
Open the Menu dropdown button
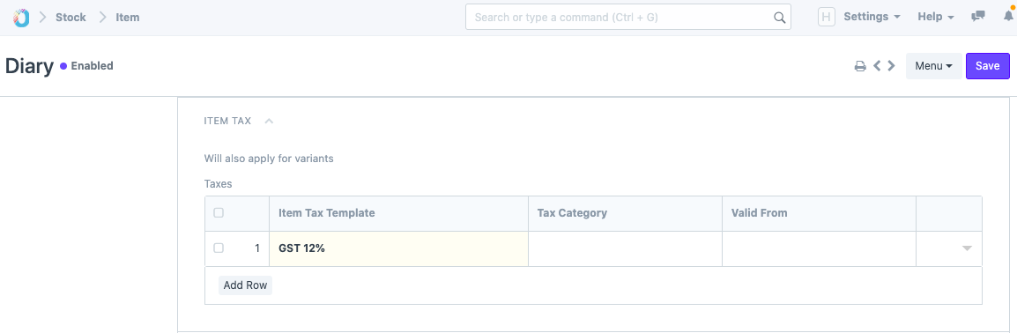[x=934, y=66]
